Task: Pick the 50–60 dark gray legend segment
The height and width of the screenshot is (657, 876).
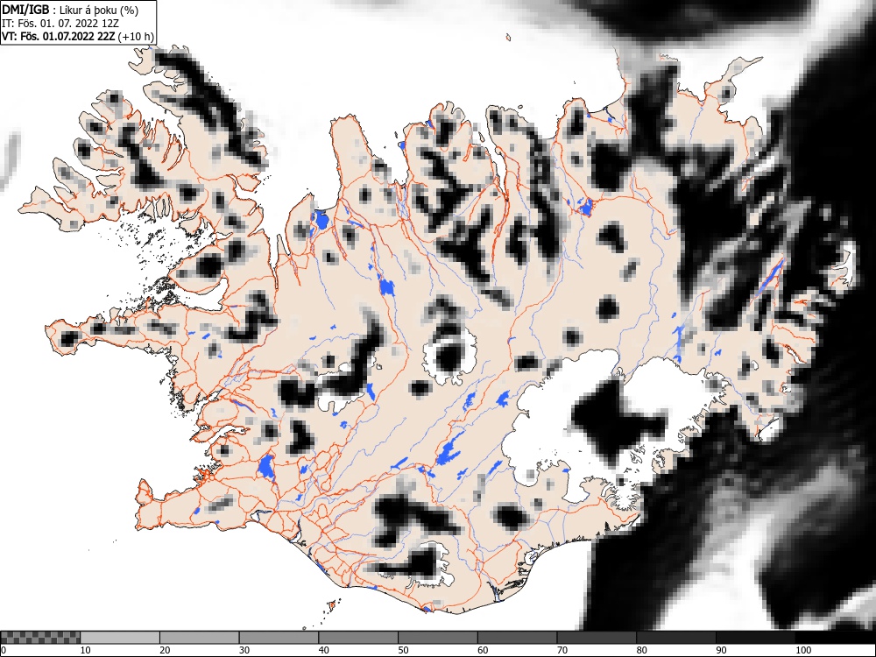Action: coord(438,638)
